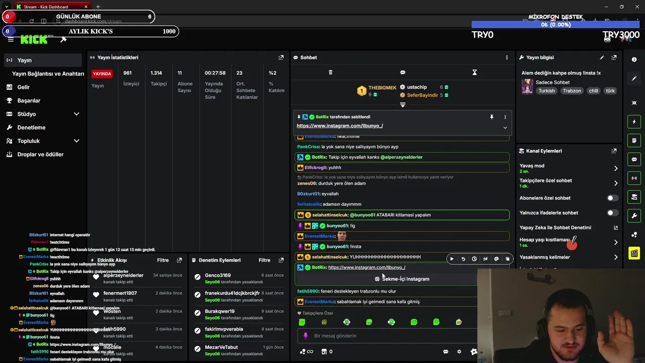Click the broadcast signal icon in right sidebar
Viewport: 645px width, 363px height.
(634, 178)
